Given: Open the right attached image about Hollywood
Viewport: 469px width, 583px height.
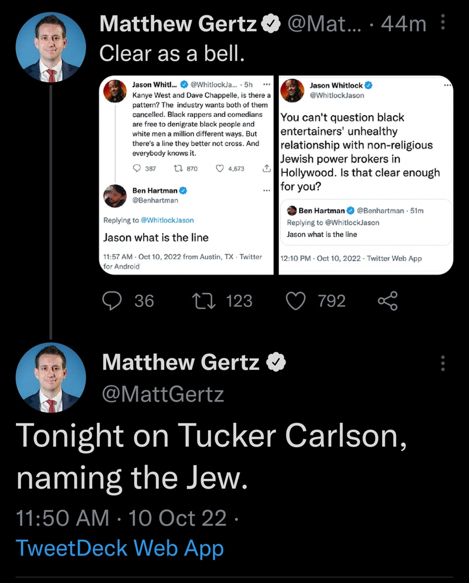Looking at the screenshot, I should tap(366, 176).
